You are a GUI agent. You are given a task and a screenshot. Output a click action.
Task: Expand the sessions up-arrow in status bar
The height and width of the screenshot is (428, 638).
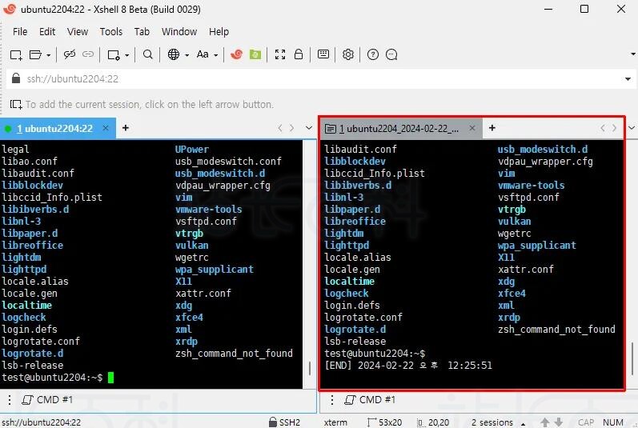[524, 424]
